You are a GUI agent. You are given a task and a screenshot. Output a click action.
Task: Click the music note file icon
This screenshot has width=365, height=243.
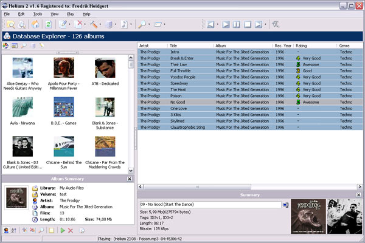(124, 24)
